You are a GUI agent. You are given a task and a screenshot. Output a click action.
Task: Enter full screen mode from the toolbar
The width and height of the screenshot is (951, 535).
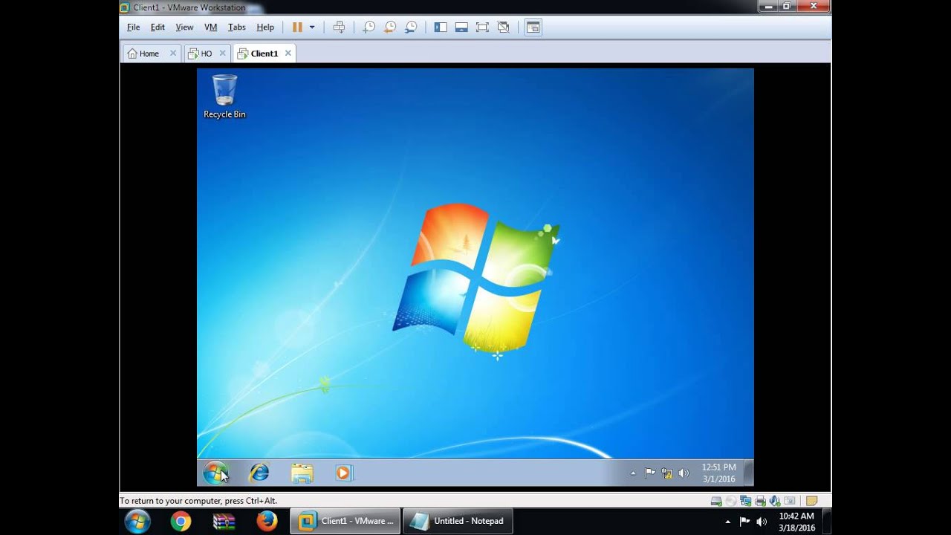(482, 27)
